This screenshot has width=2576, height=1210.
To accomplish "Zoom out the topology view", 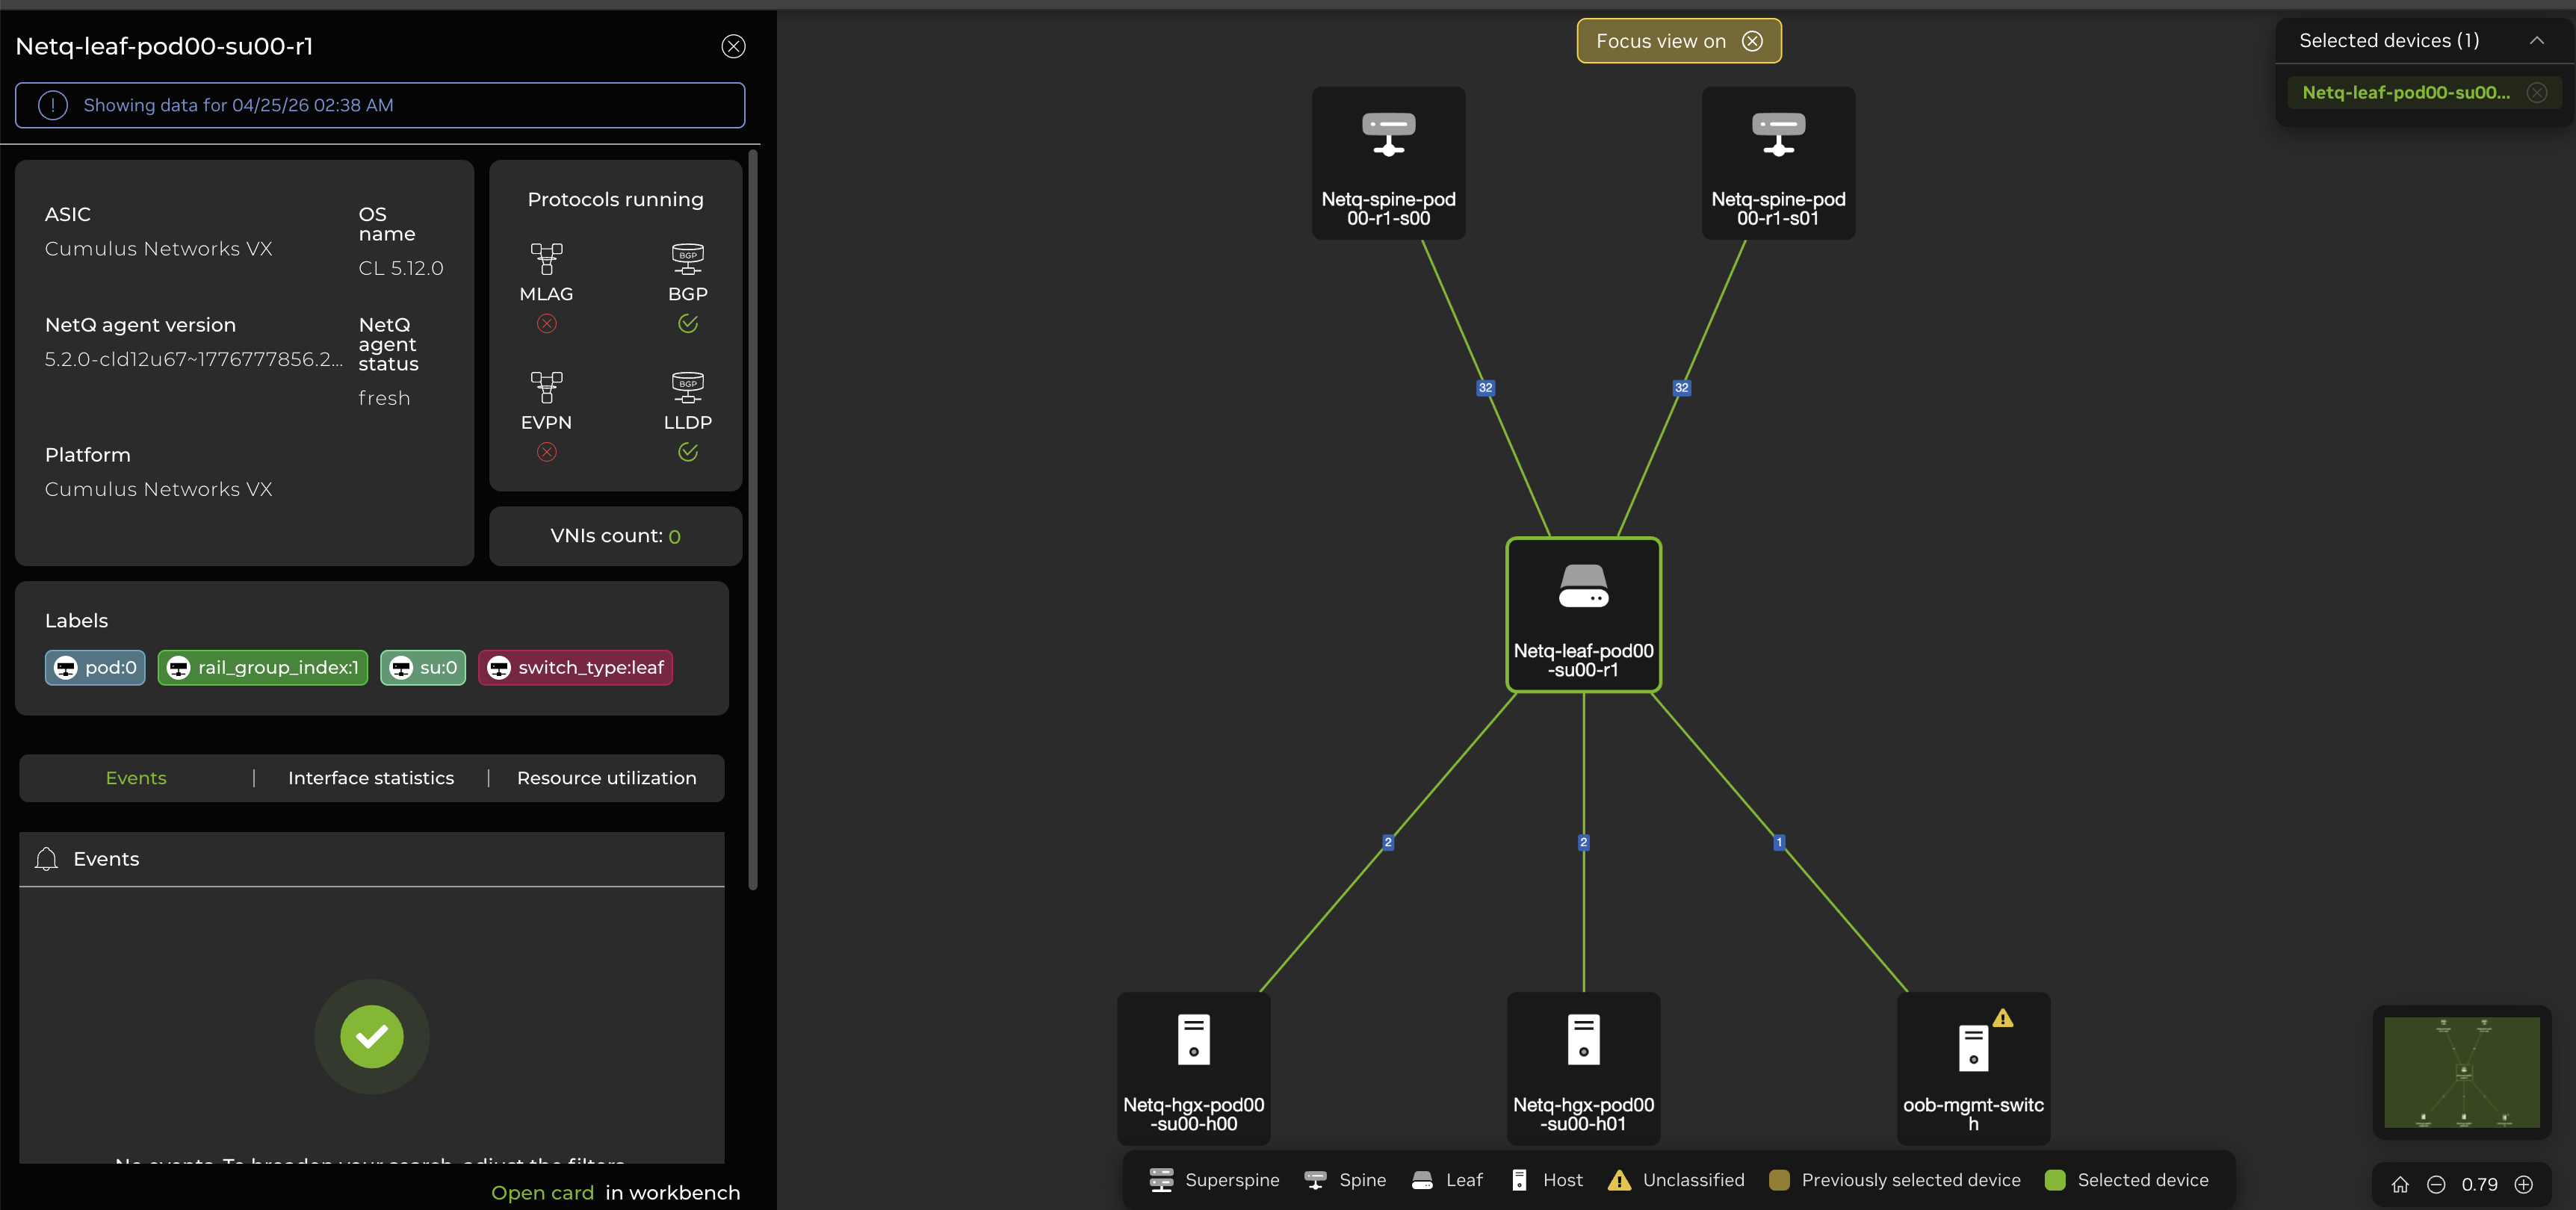I will 2436,1184.
